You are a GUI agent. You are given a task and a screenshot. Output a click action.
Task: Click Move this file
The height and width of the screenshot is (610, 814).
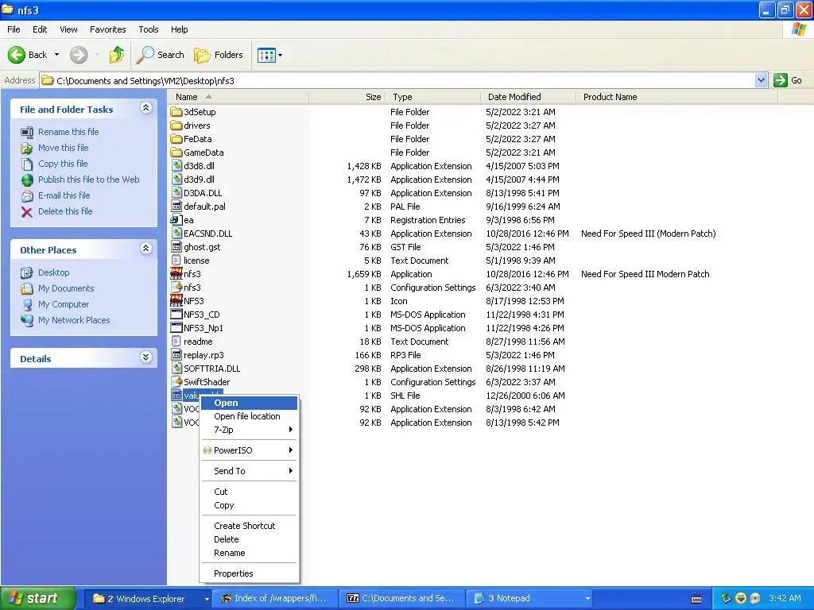point(63,148)
